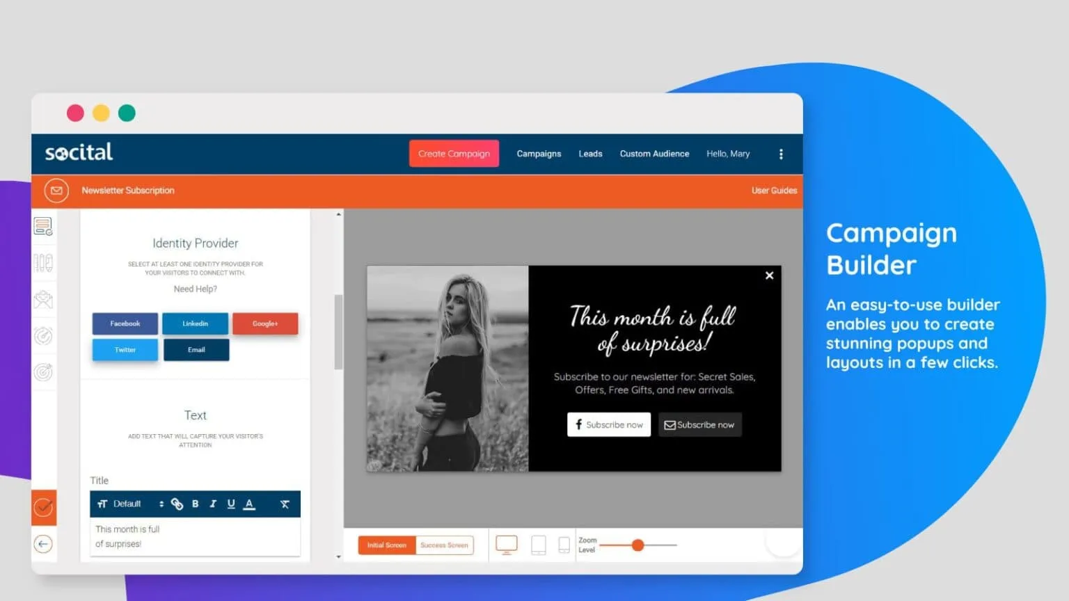Open the bullseye targeting sidebar icon
This screenshot has width=1069, height=601.
tap(43, 372)
